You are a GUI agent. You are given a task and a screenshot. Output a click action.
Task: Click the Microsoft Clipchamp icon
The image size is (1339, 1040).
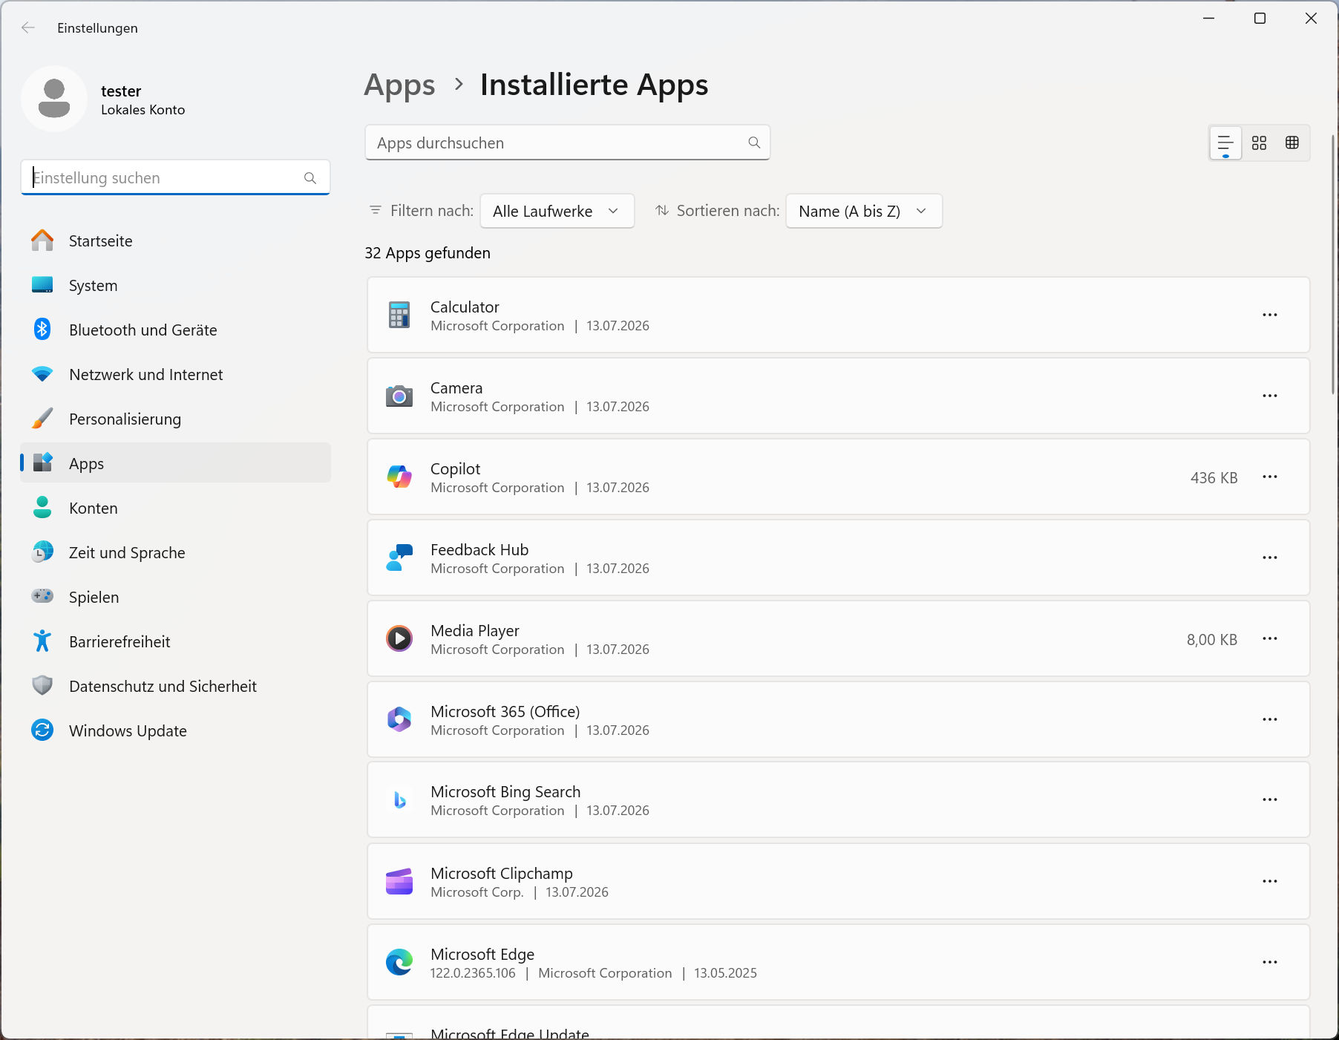coord(399,881)
